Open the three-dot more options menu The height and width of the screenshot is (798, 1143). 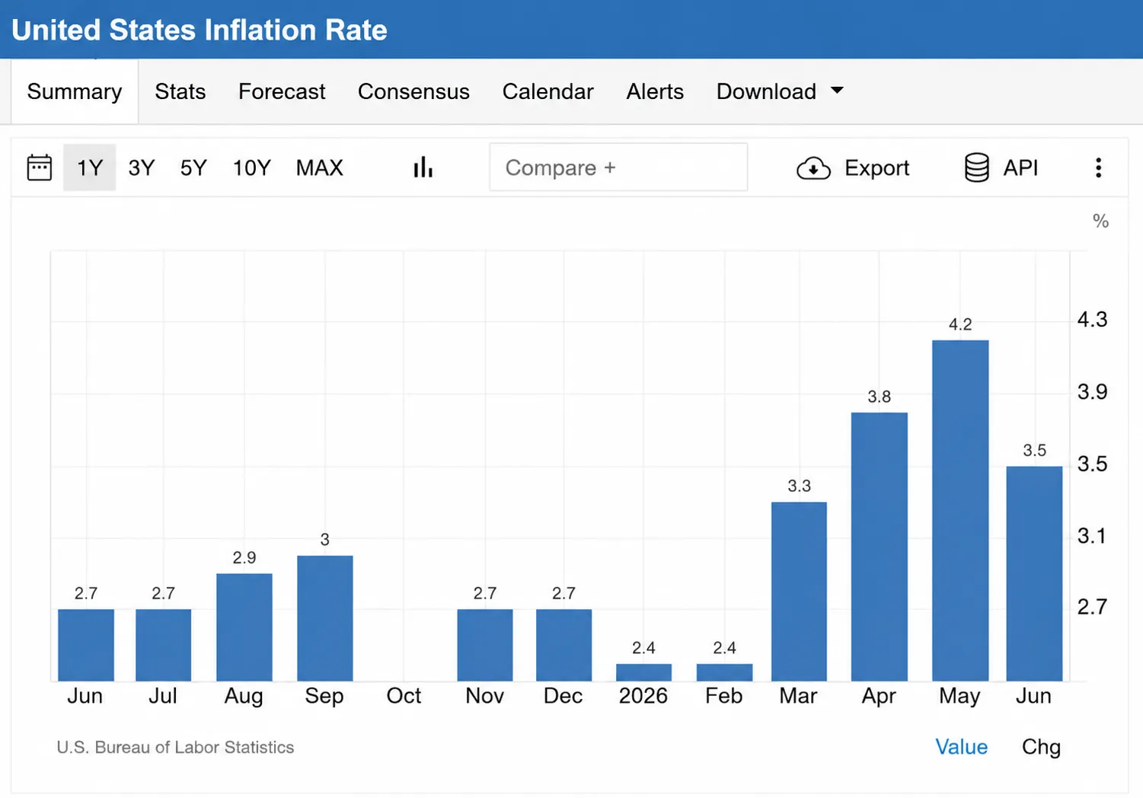pyautogui.click(x=1098, y=168)
